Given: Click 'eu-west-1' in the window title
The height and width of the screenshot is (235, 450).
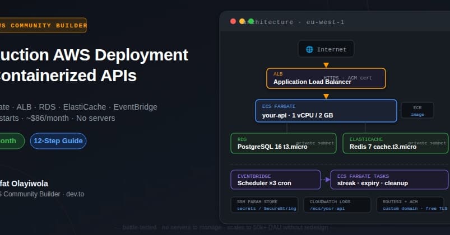Looking at the screenshot, I should tap(325, 22).
